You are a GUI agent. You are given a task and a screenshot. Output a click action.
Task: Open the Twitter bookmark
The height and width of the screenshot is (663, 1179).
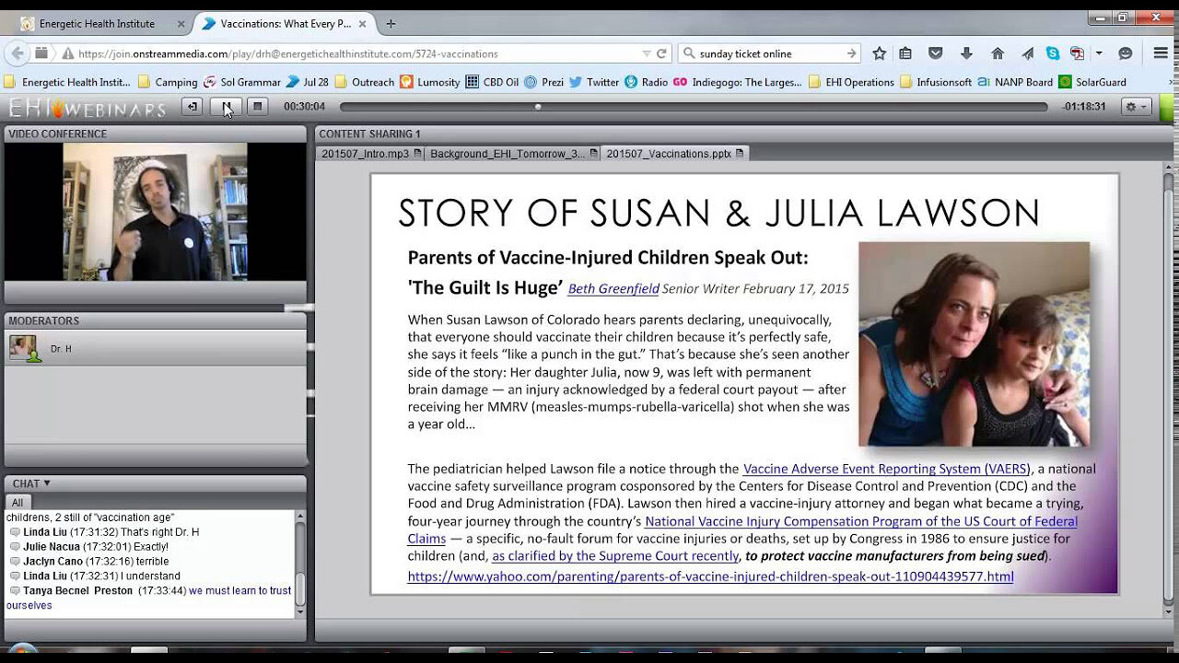[594, 82]
